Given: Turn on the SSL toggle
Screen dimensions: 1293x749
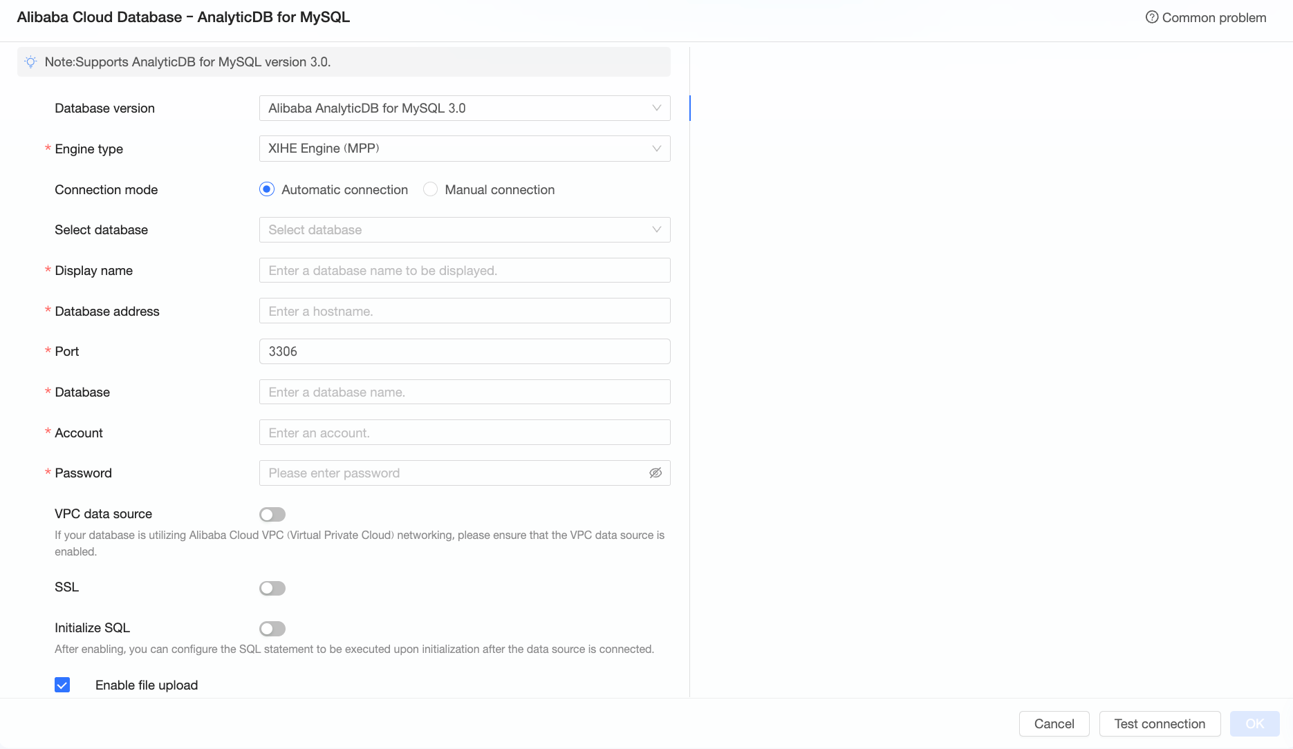Looking at the screenshot, I should point(272,588).
